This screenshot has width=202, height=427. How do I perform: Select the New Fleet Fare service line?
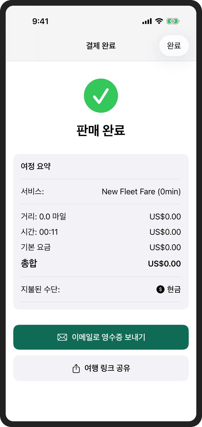[x=101, y=192]
